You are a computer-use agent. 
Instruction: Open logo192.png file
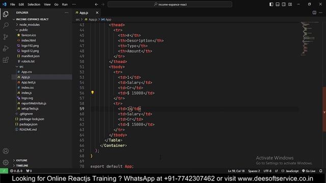(30, 46)
